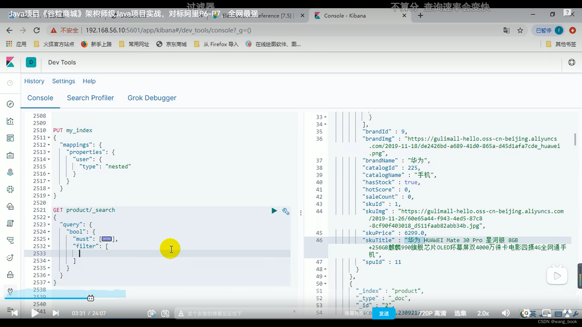
Task: Open APM icon in sidebar
Action: pos(10,240)
